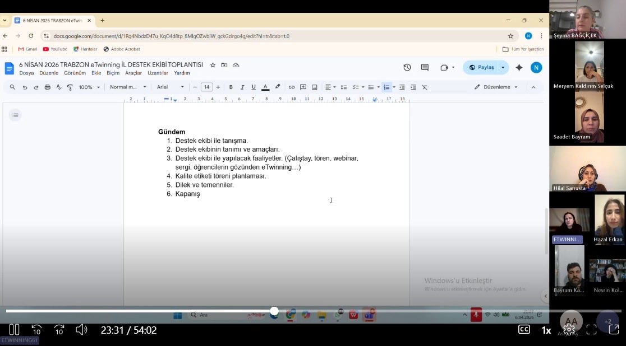Screen dimensions: 626x346
Task: Pause the video playback
Action: (14, 330)
